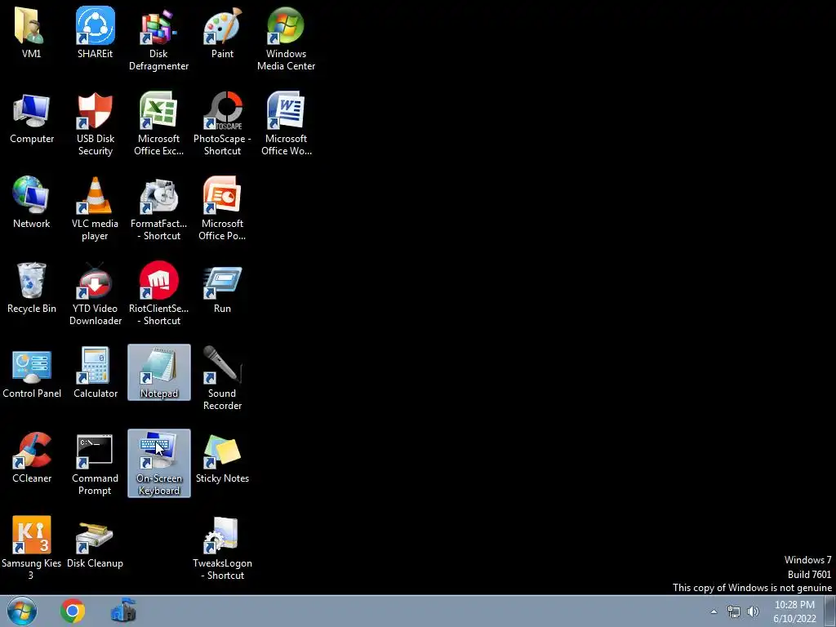Open the Windows Start menu
This screenshot has width=836, height=627.
coord(22,611)
